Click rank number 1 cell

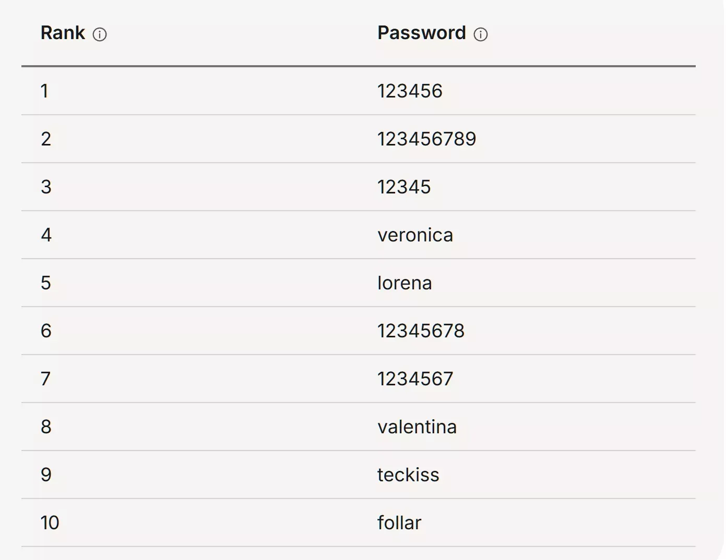[x=45, y=91]
